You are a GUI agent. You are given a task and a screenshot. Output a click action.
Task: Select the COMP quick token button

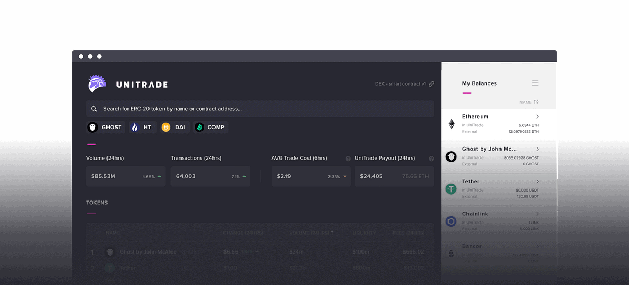[x=210, y=127]
